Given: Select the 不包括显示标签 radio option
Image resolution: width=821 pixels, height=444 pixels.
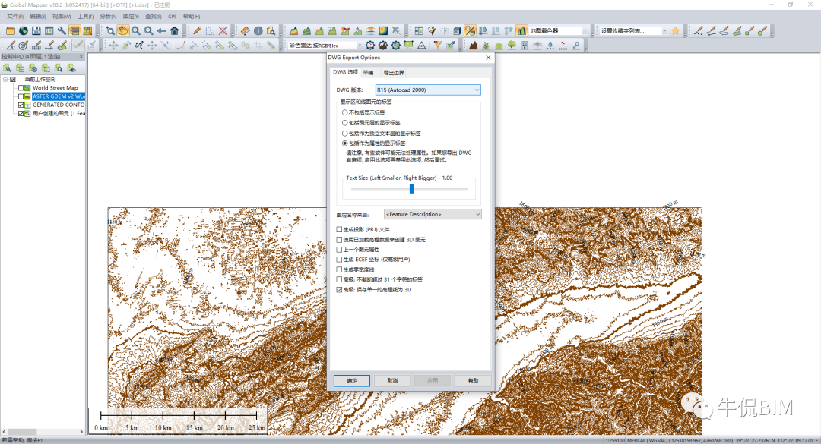Looking at the screenshot, I should (344, 112).
